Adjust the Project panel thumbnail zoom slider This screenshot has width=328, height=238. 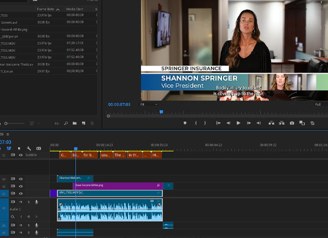tap(6, 123)
